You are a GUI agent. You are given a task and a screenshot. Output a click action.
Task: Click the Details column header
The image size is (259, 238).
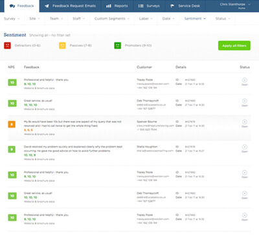(x=181, y=67)
